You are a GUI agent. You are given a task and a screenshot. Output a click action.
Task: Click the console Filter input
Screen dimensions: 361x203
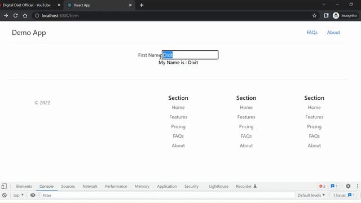tap(168, 195)
